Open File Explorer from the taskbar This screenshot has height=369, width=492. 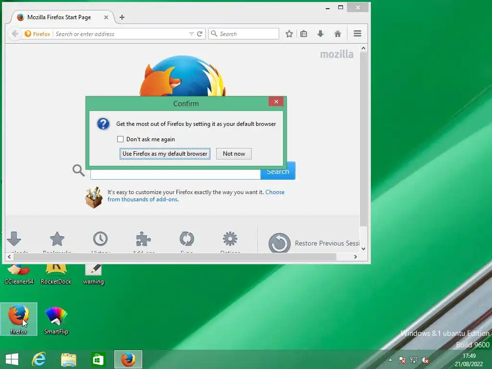tap(68, 359)
